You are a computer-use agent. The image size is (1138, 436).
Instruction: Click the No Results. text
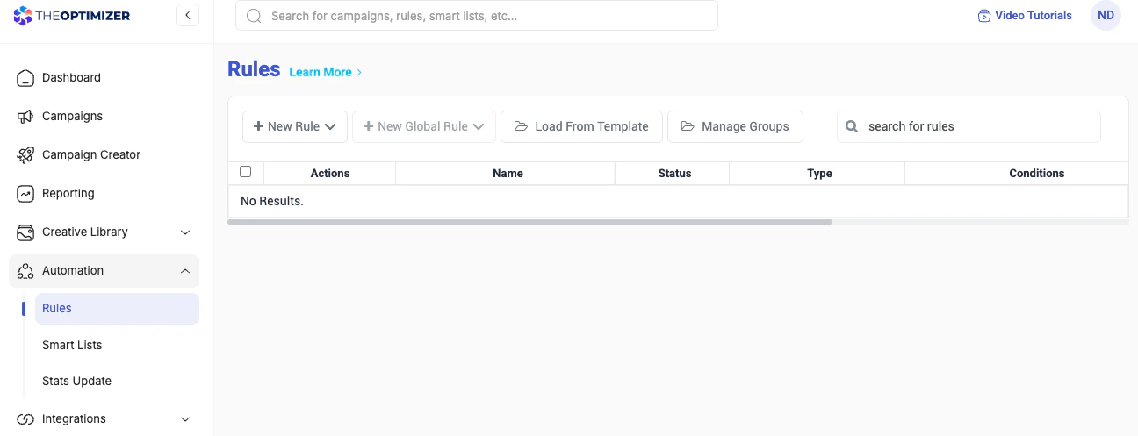point(272,201)
